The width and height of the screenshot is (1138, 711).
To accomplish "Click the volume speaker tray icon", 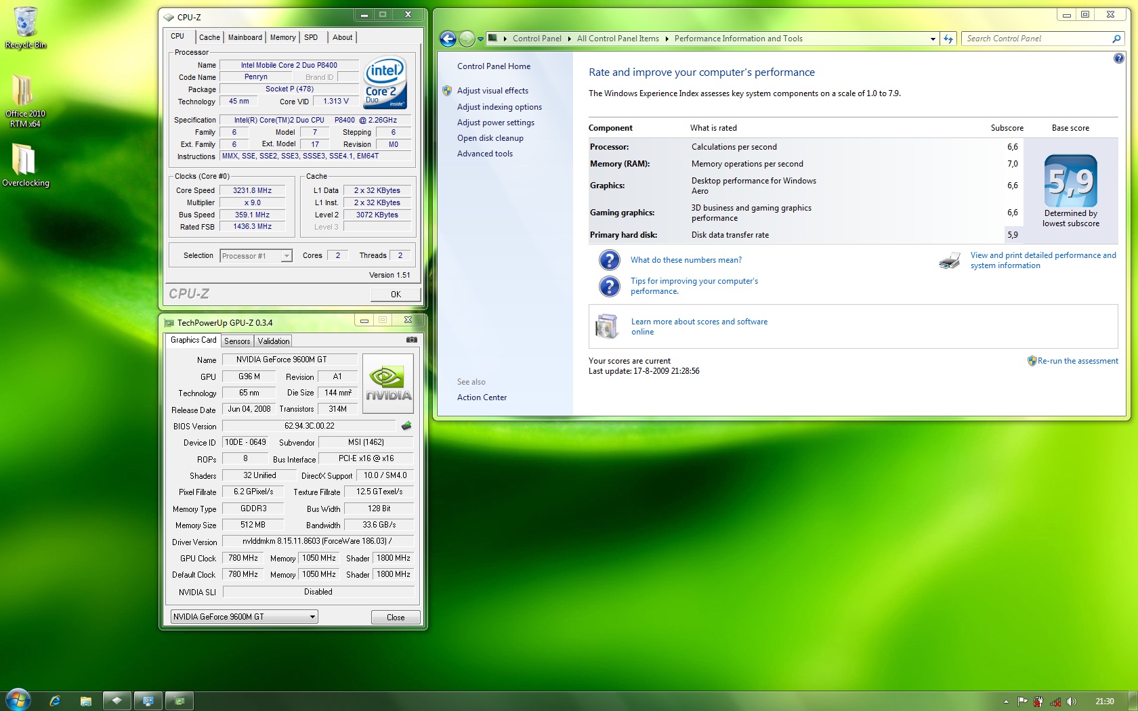I will 1071,702.
